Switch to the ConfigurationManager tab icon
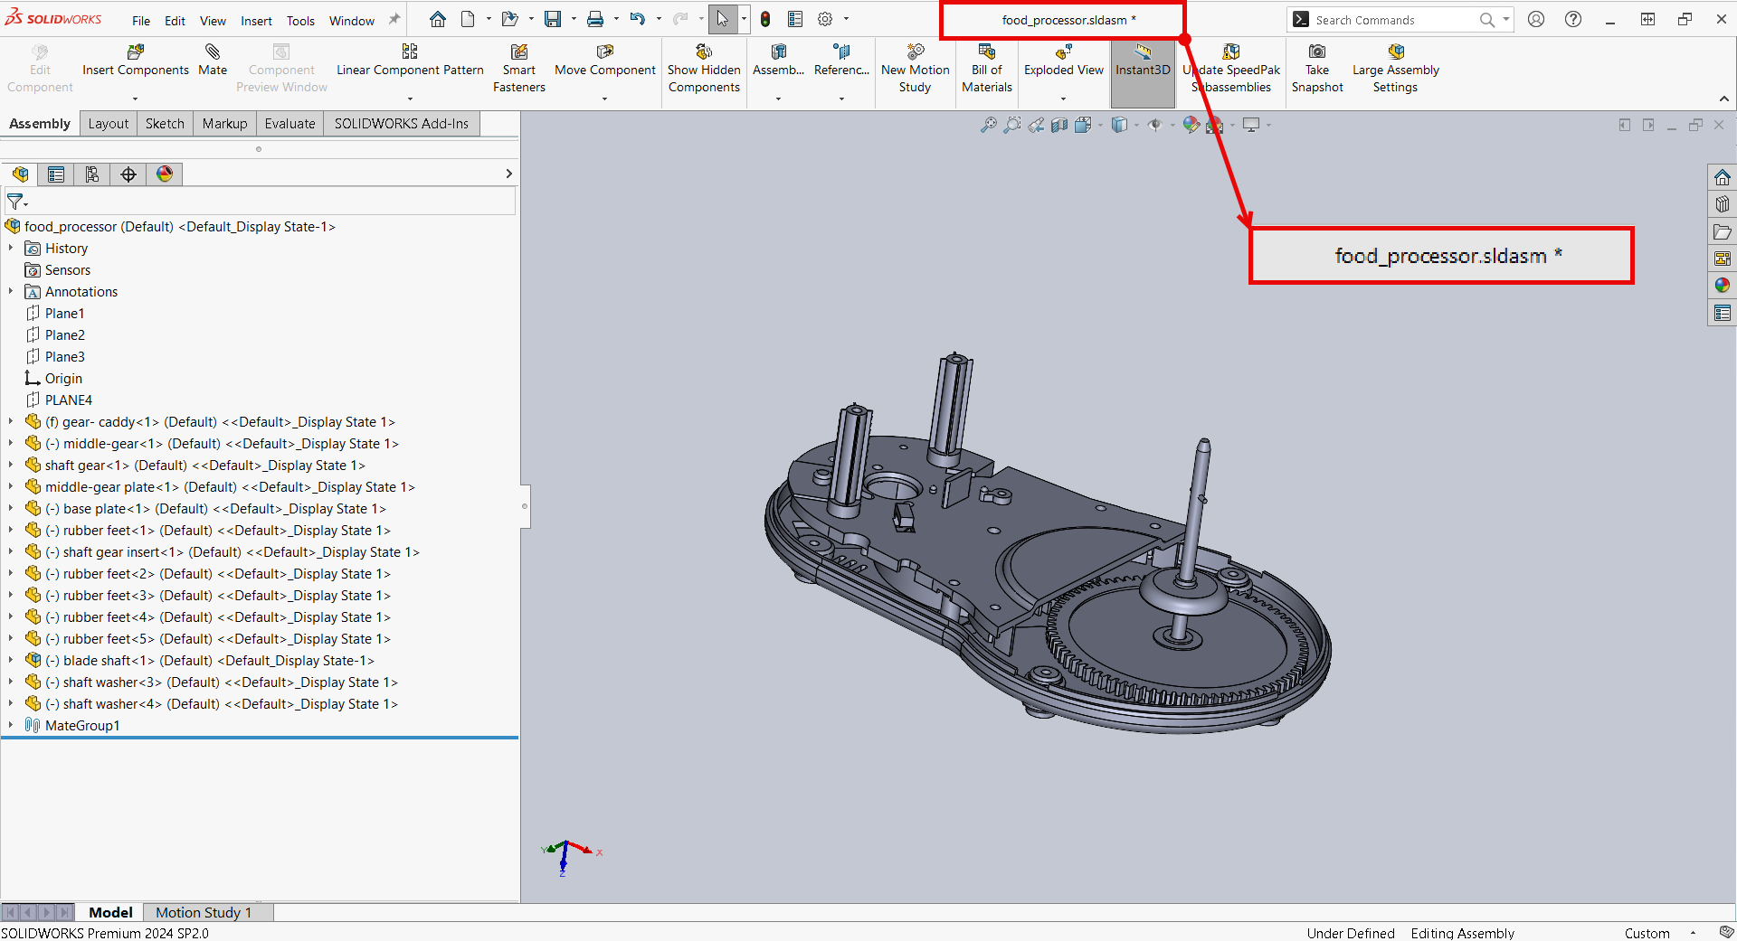1737x941 pixels. 91,174
